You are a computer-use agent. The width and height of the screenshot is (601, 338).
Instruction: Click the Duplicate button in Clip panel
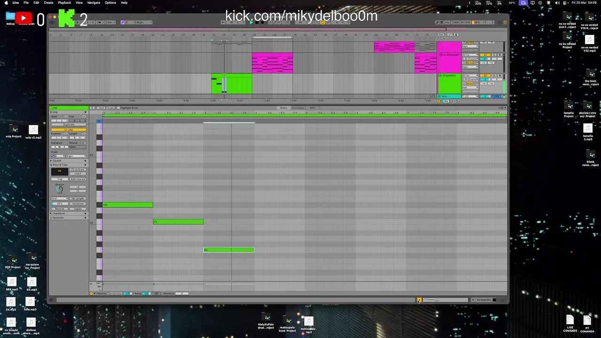(69, 124)
